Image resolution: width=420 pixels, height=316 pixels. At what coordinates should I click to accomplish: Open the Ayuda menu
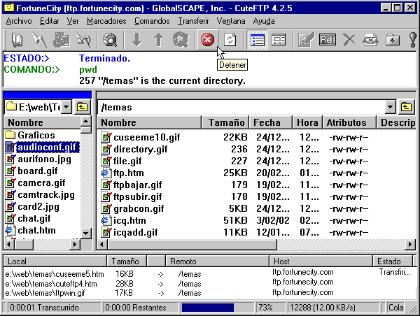[x=264, y=21]
